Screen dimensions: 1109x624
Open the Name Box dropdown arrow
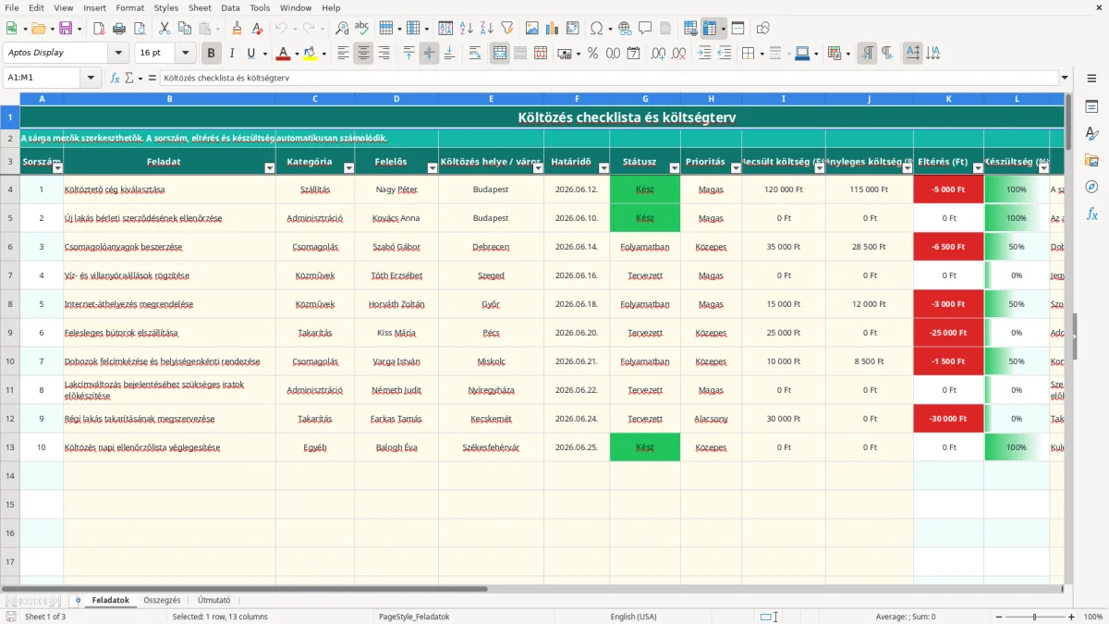91,79
